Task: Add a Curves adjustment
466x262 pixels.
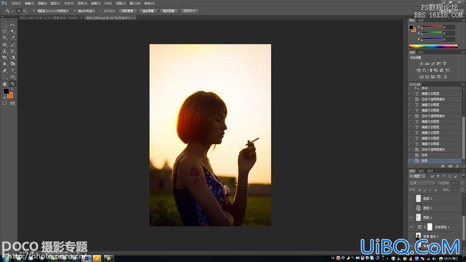Action: click(432, 63)
